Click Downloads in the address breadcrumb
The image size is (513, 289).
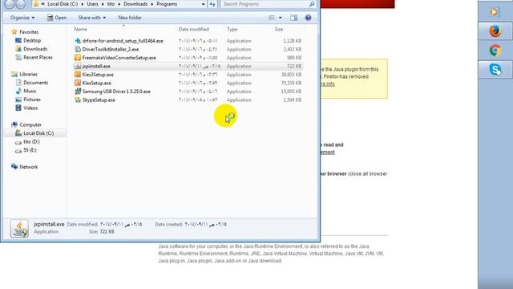[x=135, y=4]
